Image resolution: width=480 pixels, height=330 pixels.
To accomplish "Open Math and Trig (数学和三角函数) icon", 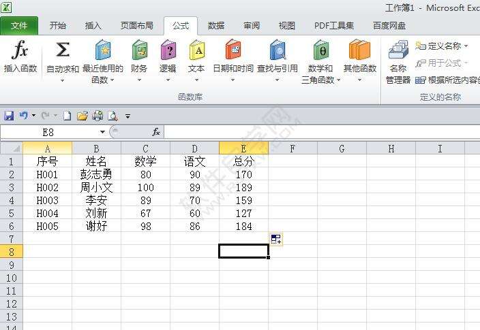I will coord(320,50).
